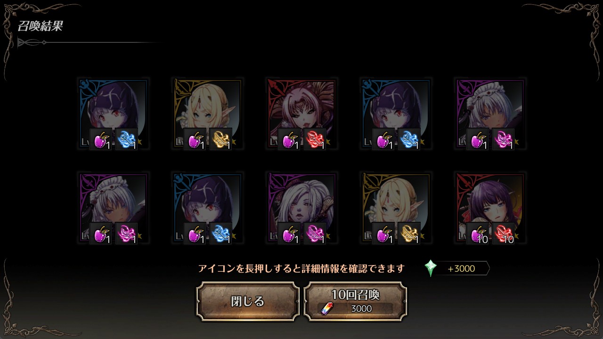Click pink crystal icon on top-row maid
This screenshot has width=603, height=339.
504,139
